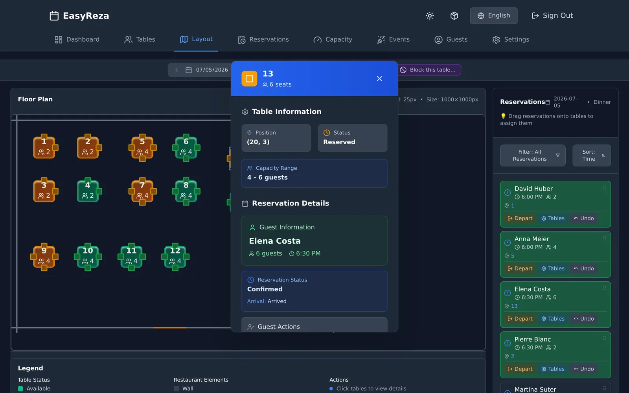This screenshot has height=393, width=629.
Task: Click Capacity Range 4 - 6 guests
Action: pos(314,173)
